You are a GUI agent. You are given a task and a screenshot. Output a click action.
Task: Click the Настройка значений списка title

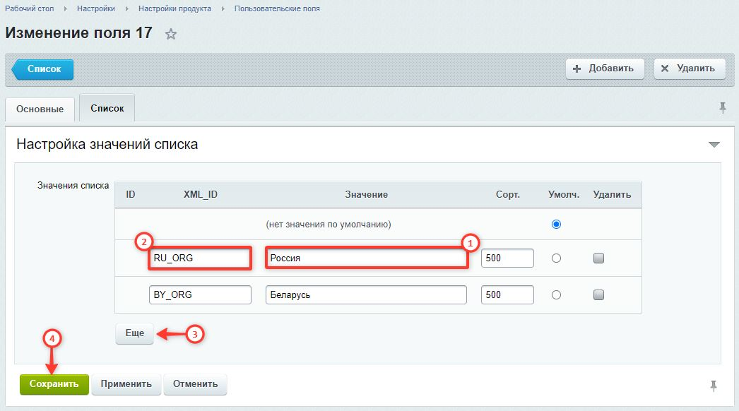tap(107, 144)
